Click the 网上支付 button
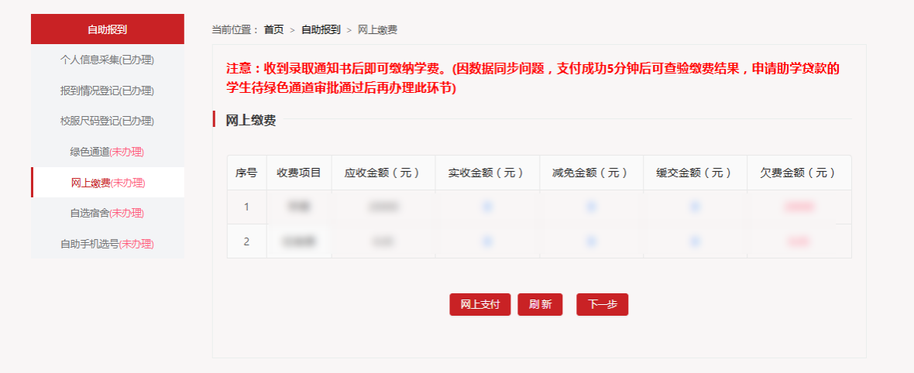Screen dimensions: 914x373 [479, 304]
